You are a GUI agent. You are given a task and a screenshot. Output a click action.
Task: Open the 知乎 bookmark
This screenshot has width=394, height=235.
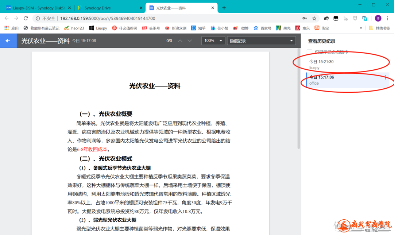pos(198,28)
